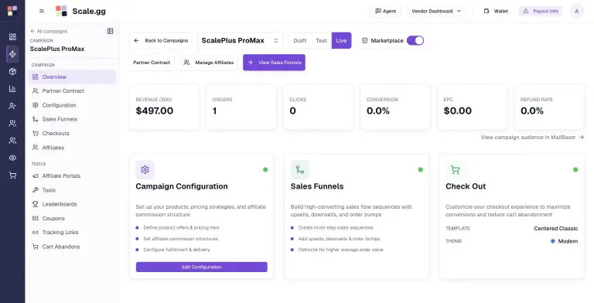Screen dimensions: 594x303
Task: Open Sales Funnels in sidebar
Action: click(x=72, y=119)
